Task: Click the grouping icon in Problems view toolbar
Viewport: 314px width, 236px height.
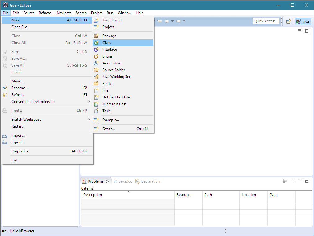Action: point(285,181)
